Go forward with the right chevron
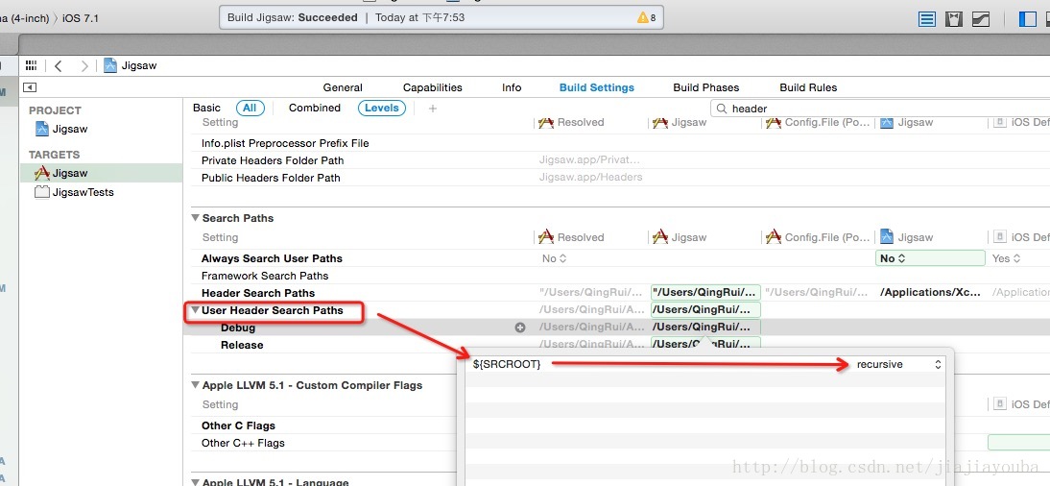 click(x=84, y=65)
